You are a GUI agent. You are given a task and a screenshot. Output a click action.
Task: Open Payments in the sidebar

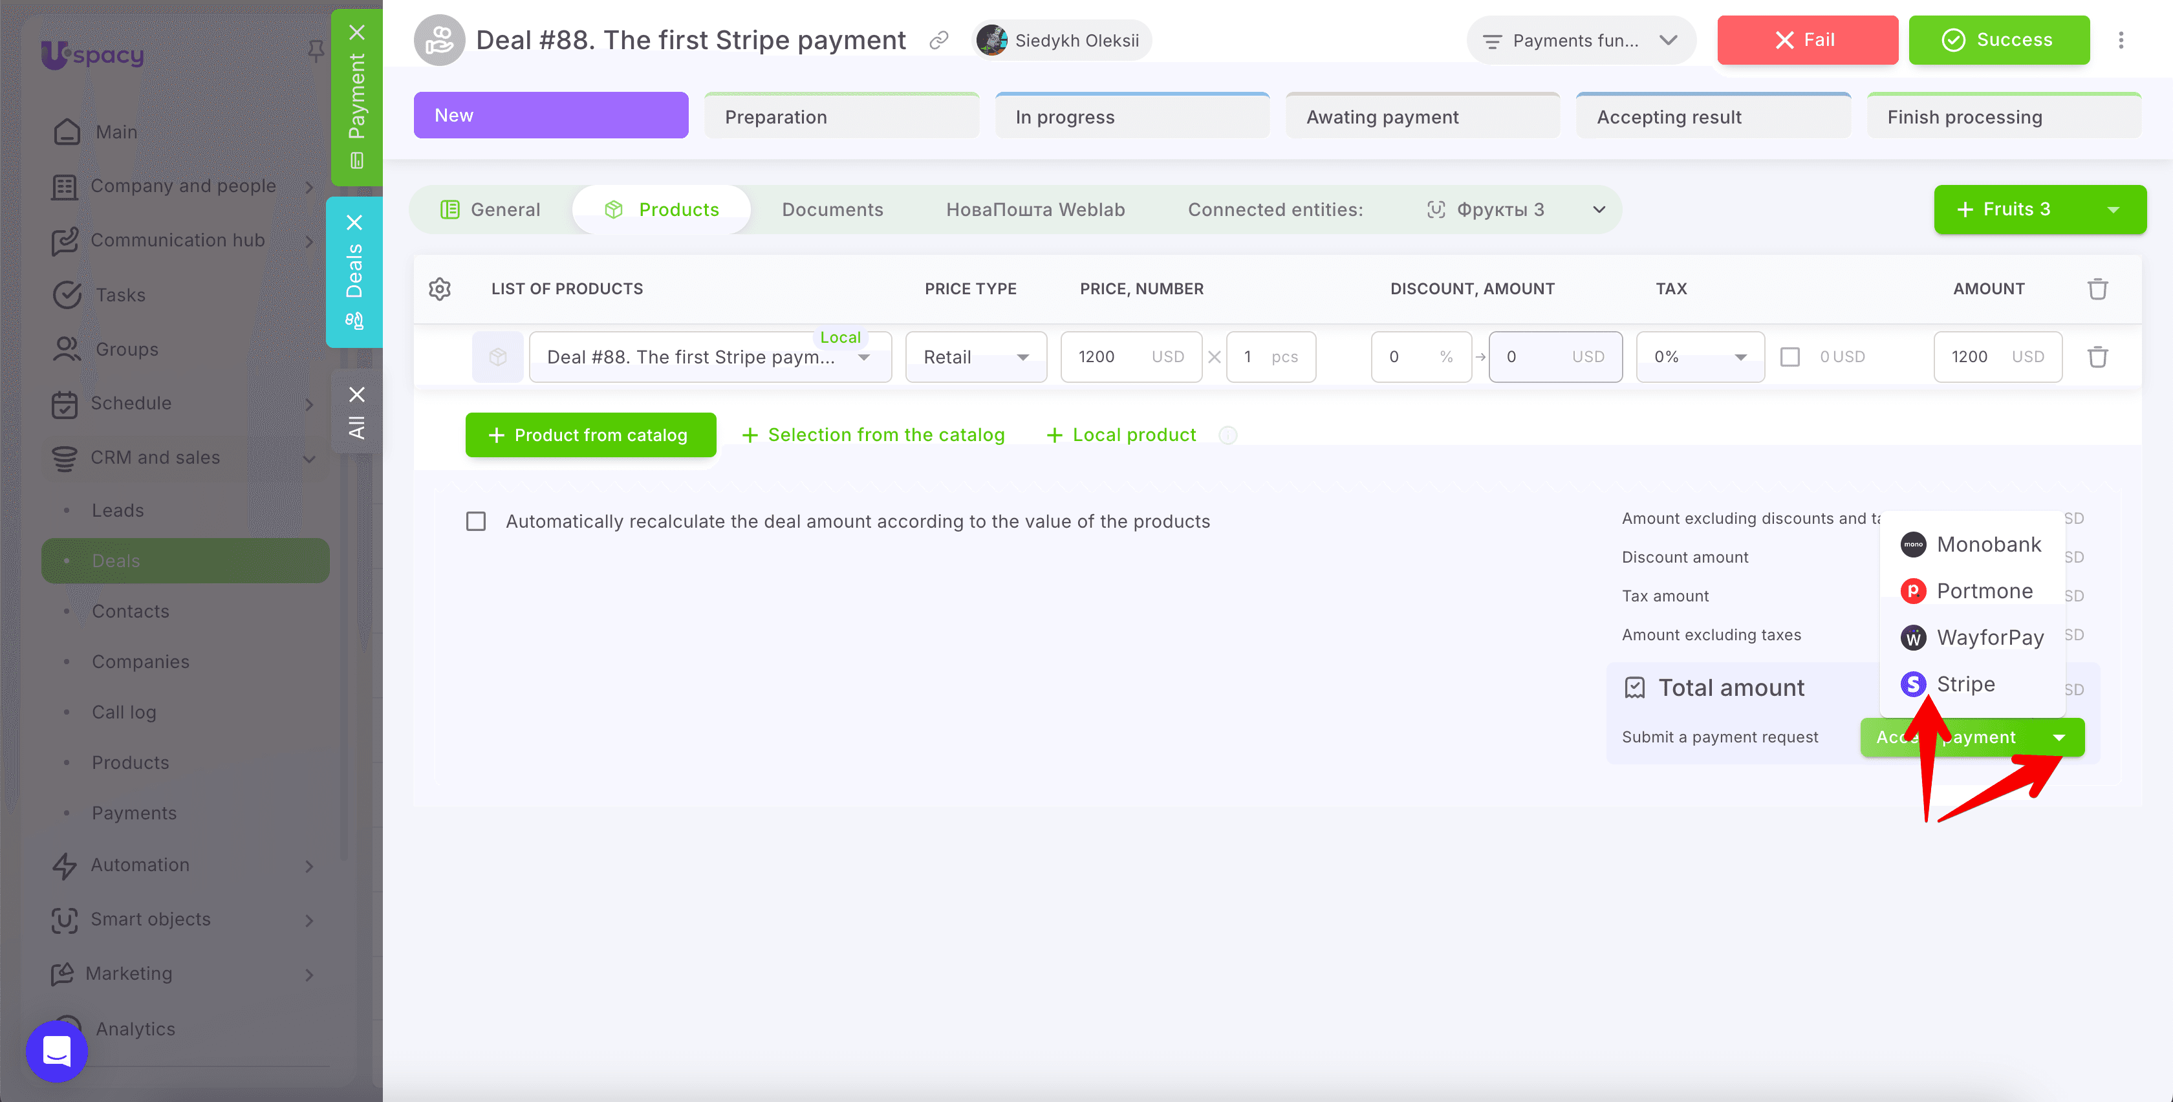[x=134, y=812]
